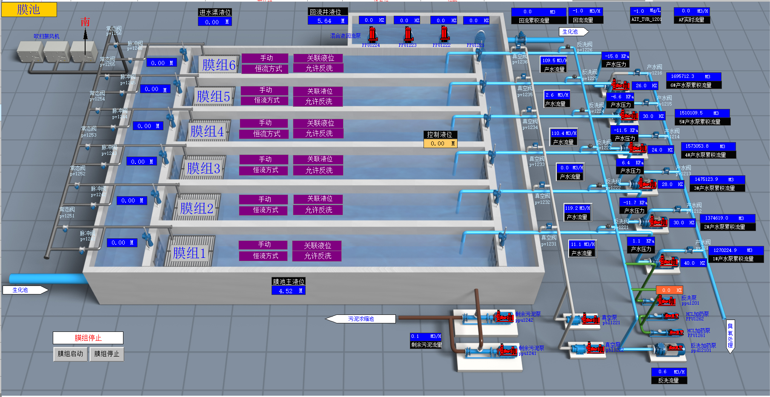The height and width of the screenshot is (397, 770).
Task: Toggle 手动 mode for 膜组6
Action: click(266, 58)
